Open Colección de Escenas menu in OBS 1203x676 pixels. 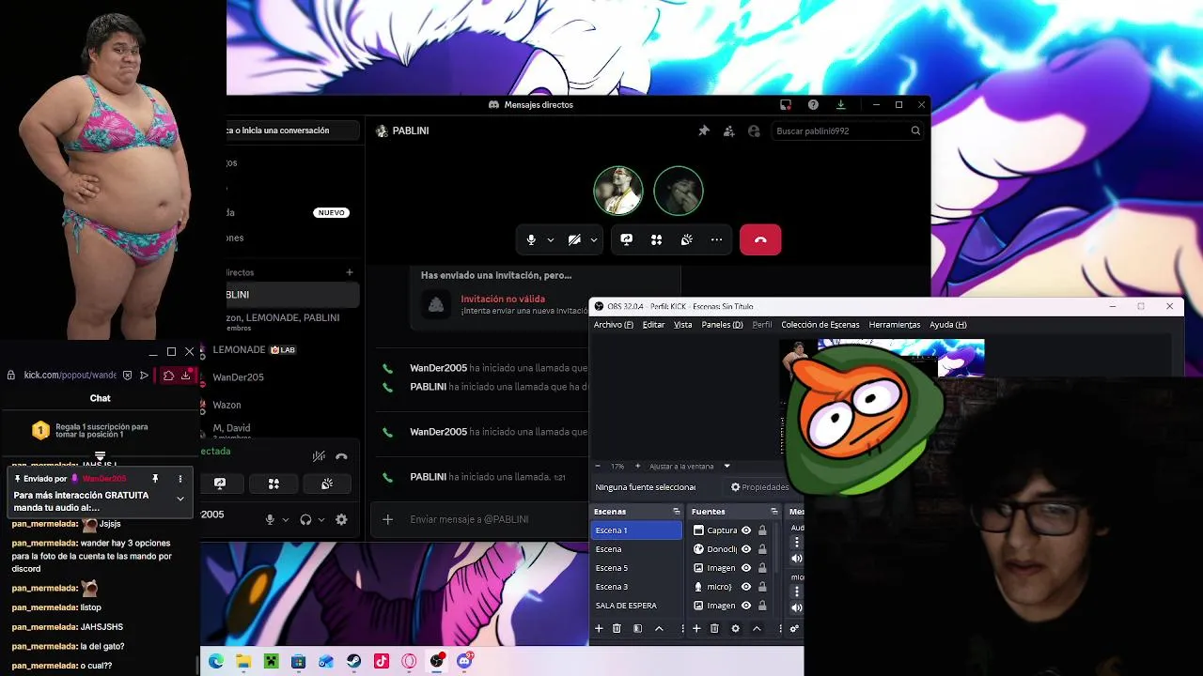820,325
